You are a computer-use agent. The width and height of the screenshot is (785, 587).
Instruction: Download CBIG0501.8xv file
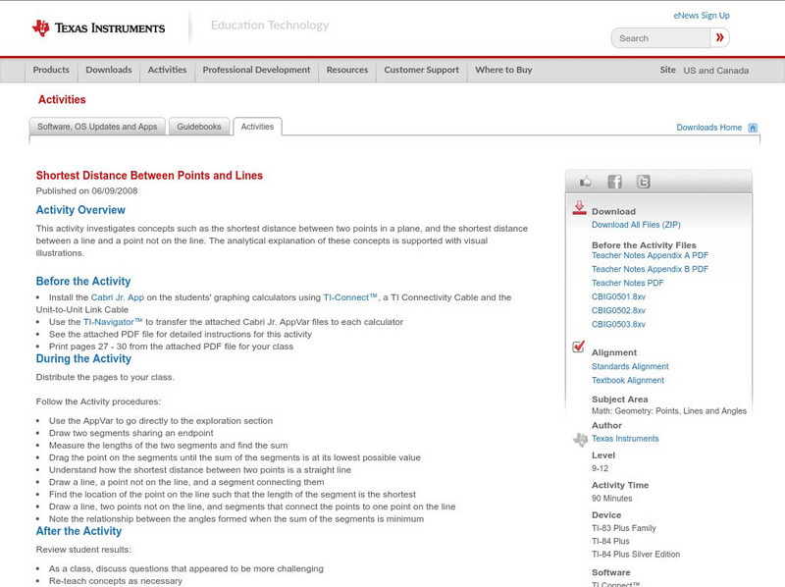[x=618, y=297]
